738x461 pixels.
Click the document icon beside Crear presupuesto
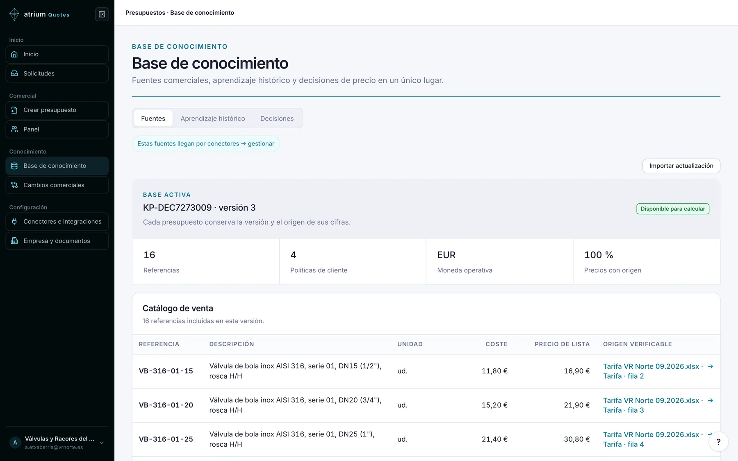point(14,110)
